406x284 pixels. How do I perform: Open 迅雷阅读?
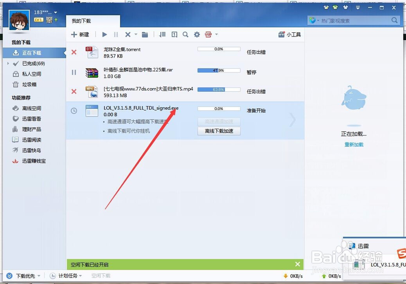[27, 140]
